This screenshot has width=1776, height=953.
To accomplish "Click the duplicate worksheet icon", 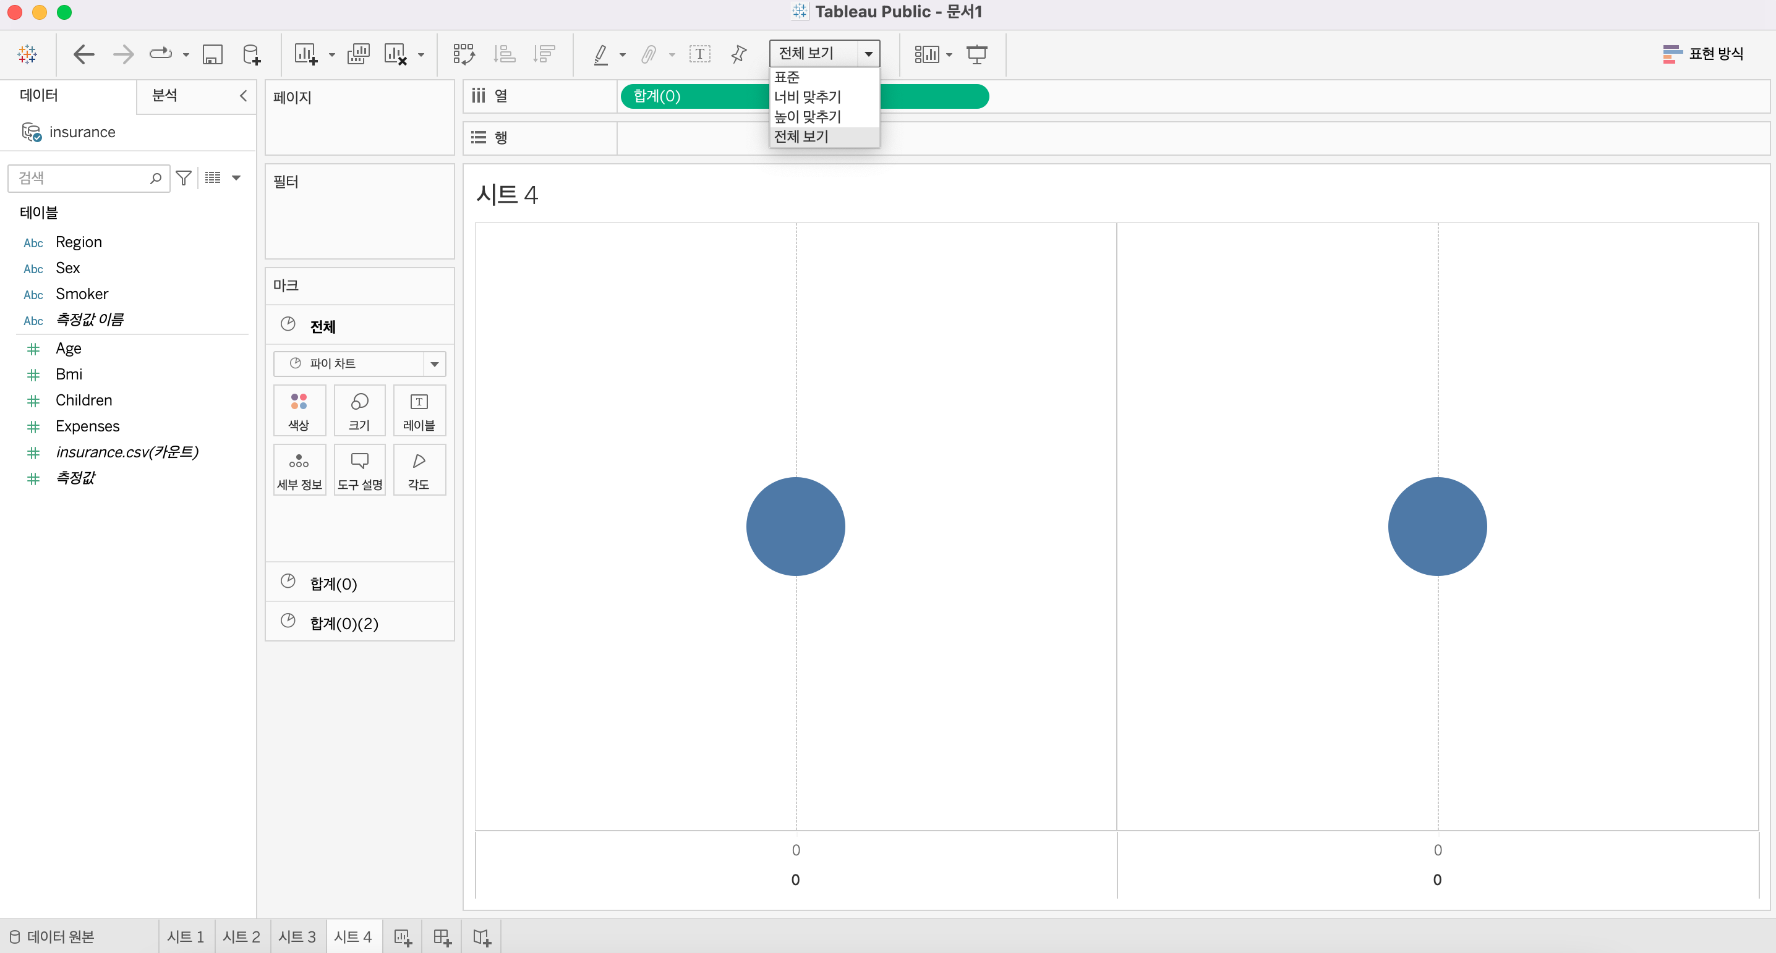I will [358, 54].
